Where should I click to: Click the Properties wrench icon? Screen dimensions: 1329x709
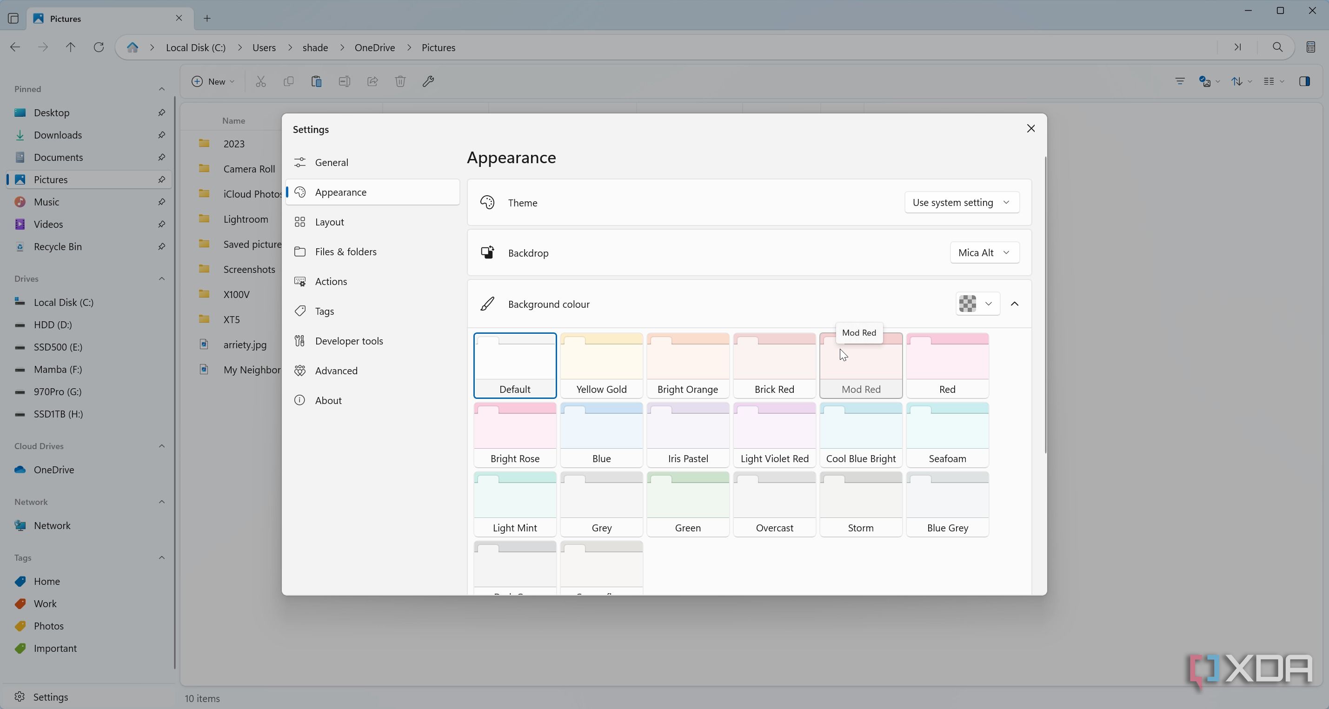click(x=428, y=81)
